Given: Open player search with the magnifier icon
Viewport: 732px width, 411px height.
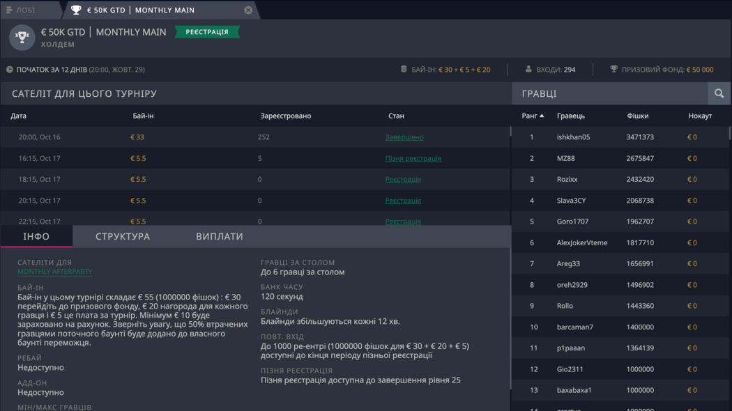Looking at the screenshot, I should click(719, 93).
